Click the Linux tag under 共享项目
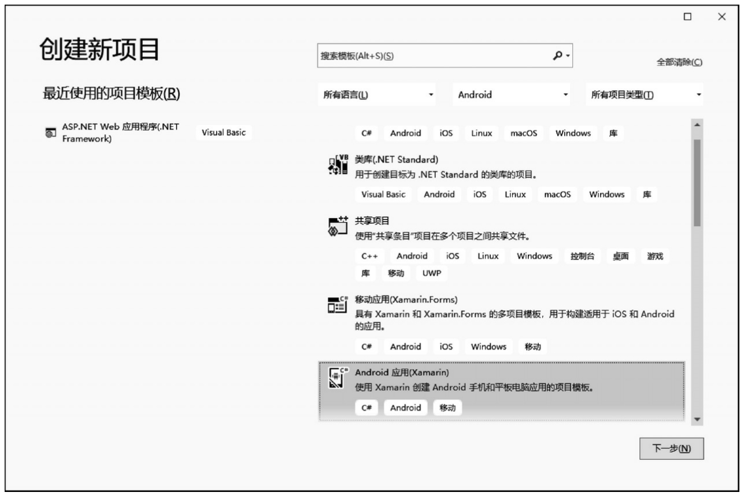 [x=488, y=256]
